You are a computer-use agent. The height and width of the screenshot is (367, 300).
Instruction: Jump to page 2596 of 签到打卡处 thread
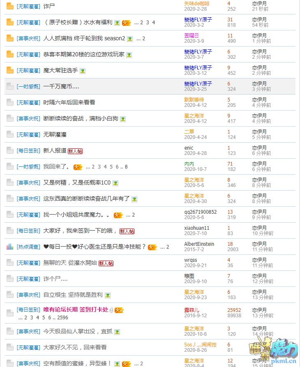pyautogui.click(x=62, y=318)
